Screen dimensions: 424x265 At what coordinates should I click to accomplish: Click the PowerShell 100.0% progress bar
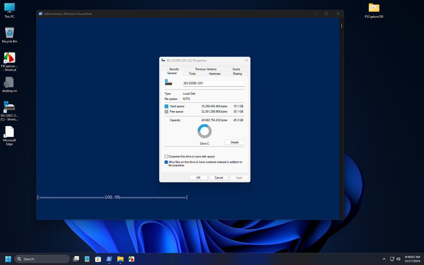pyautogui.click(x=112, y=197)
